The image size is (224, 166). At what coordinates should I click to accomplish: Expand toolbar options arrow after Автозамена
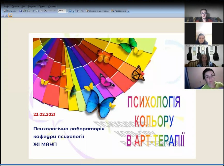128,12
